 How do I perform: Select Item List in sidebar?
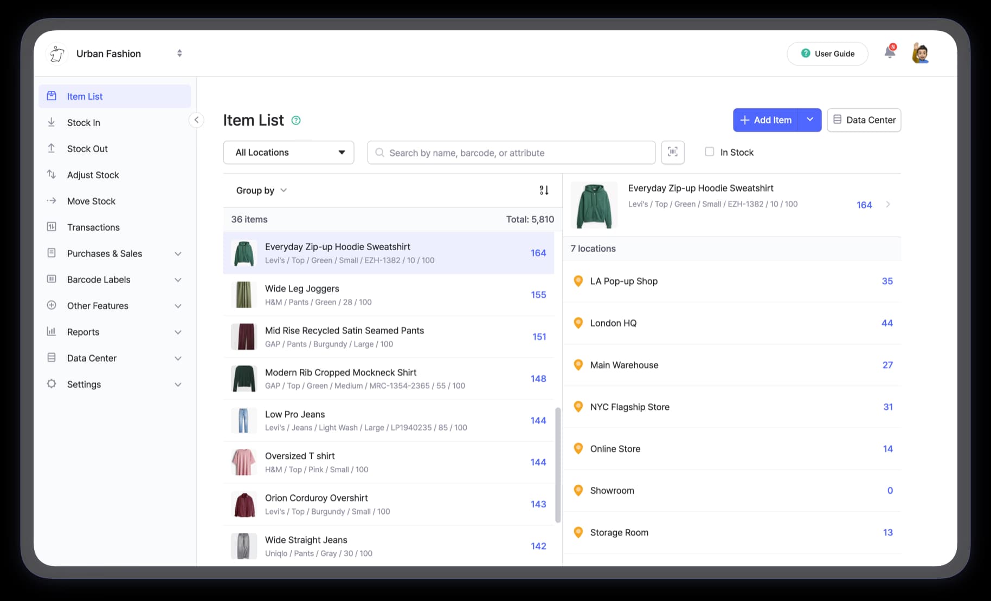coord(114,96)
